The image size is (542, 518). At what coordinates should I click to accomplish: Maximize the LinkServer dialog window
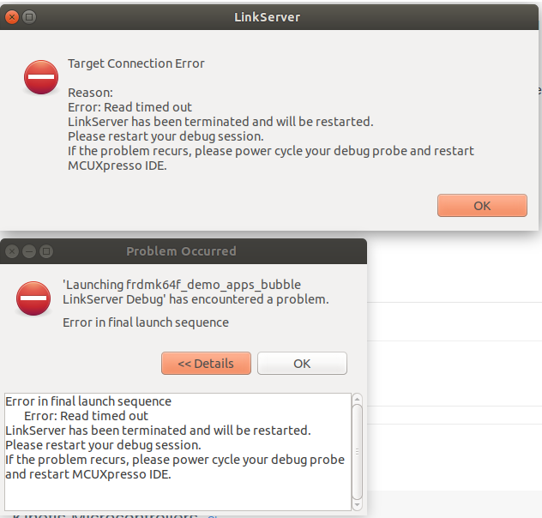[29, 17]
